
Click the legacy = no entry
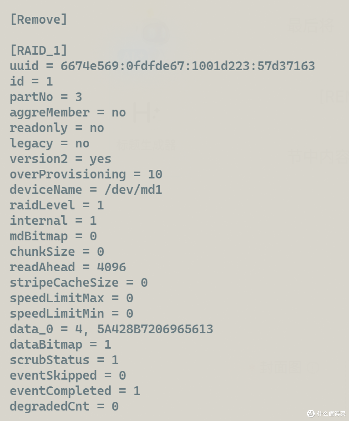point(49,144)
